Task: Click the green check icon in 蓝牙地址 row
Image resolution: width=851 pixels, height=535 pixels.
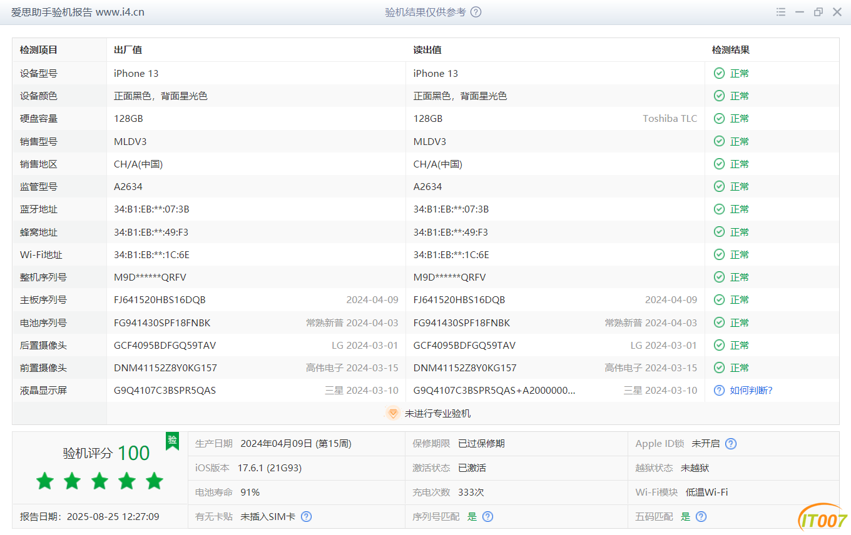Action: (x=720, y=209)
